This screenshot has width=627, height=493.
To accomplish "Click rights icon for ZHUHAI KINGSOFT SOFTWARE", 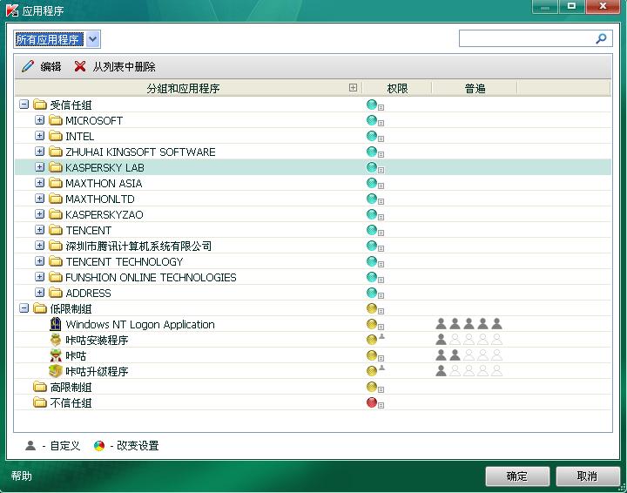I will point(372,152).
